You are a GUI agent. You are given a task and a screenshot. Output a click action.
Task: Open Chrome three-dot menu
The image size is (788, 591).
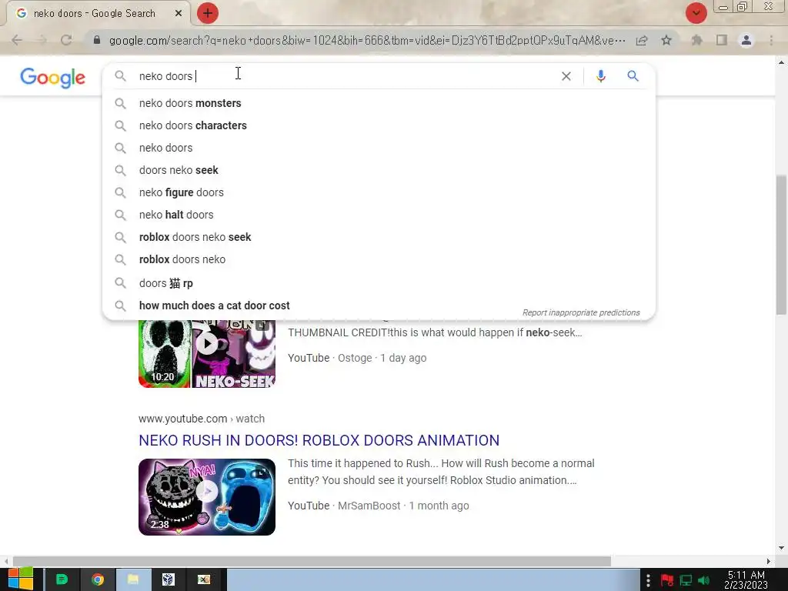771,40
